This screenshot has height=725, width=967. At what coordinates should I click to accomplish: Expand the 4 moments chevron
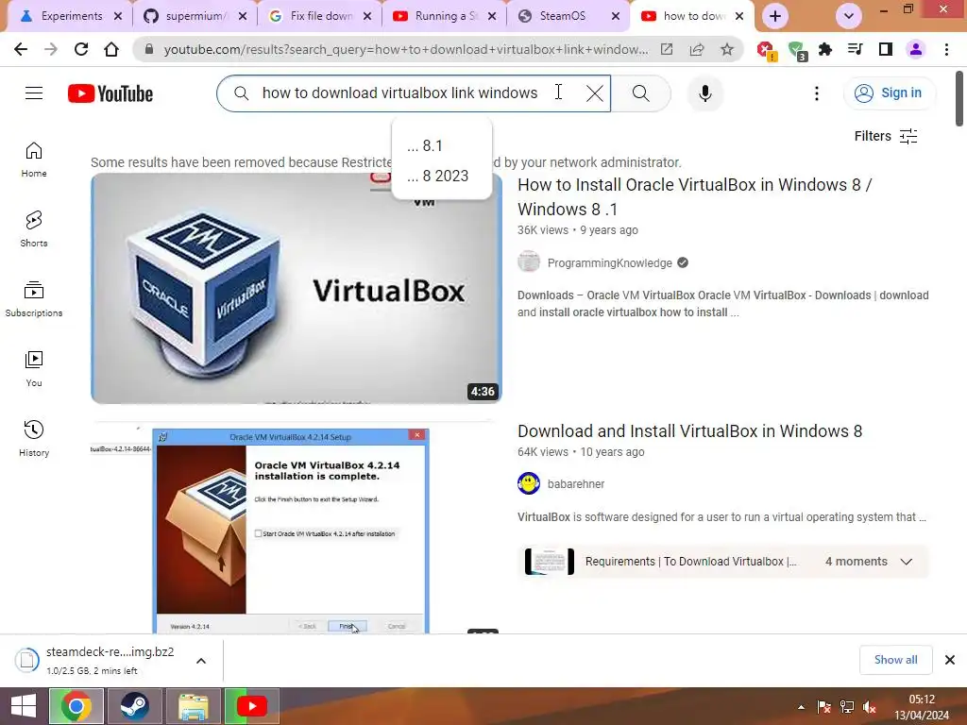pyautogui.click(x=906, y=562)
